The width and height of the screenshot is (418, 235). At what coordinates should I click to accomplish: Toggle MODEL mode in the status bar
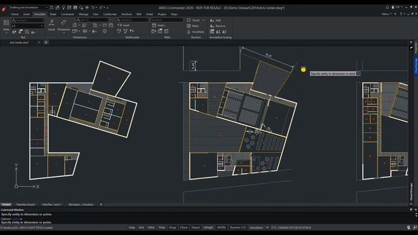[x=221, y=228]
